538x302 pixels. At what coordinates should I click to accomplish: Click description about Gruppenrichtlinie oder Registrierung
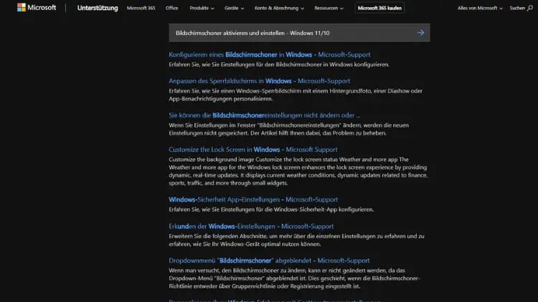pyautogui.click(x=294, y=278)
